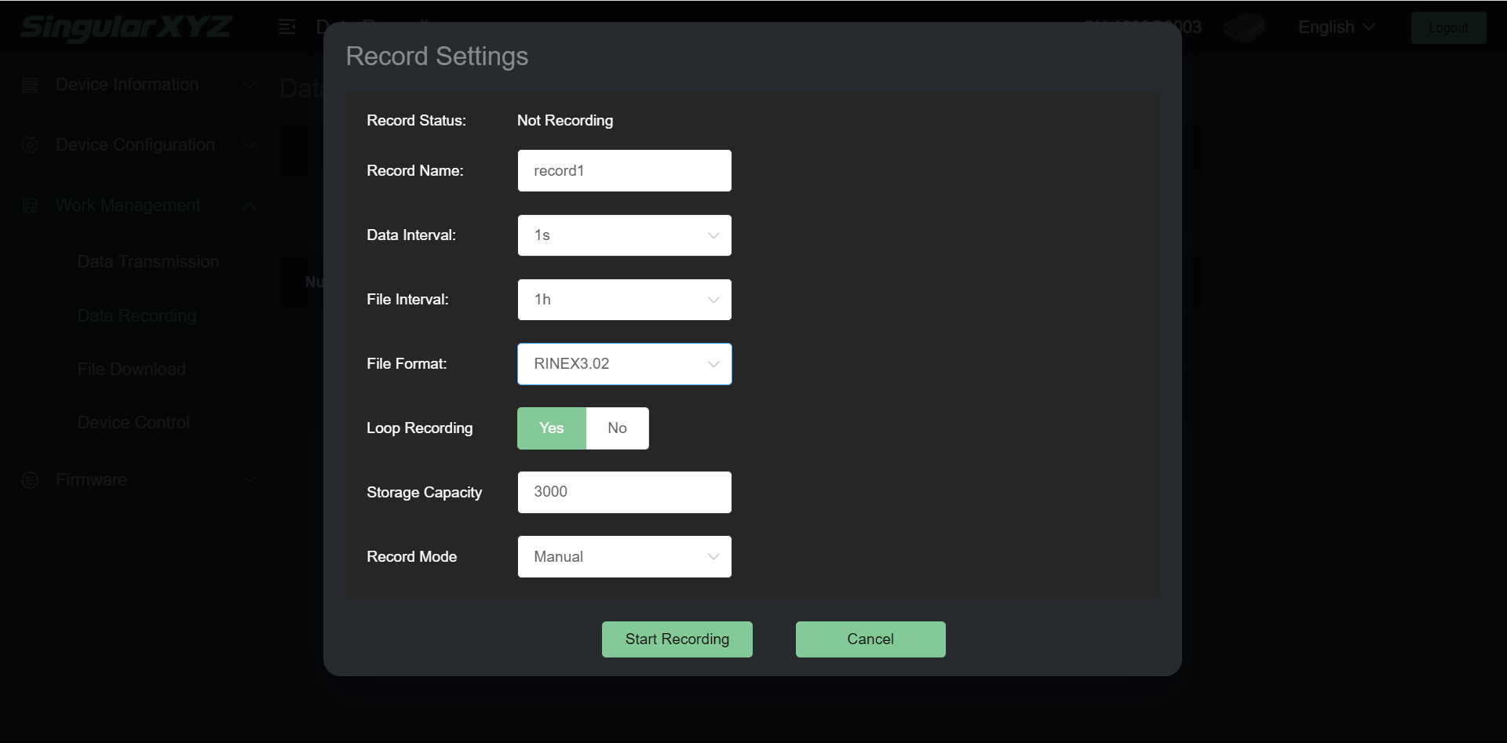Click the Firmware sidebar icon
Viewport: 1507px width, 743px height.
30,480
